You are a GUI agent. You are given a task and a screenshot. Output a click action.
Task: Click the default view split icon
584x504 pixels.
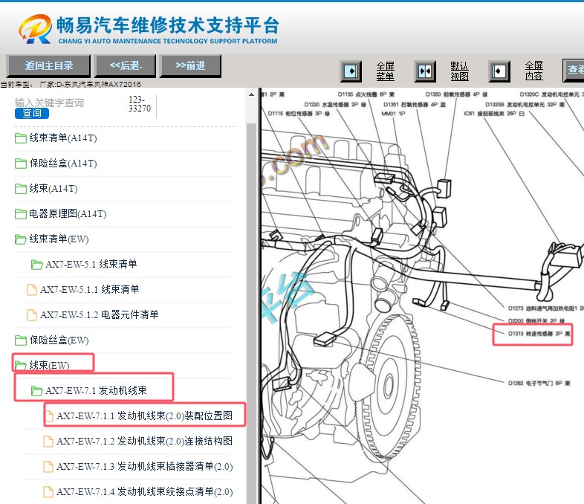(425, 71)
